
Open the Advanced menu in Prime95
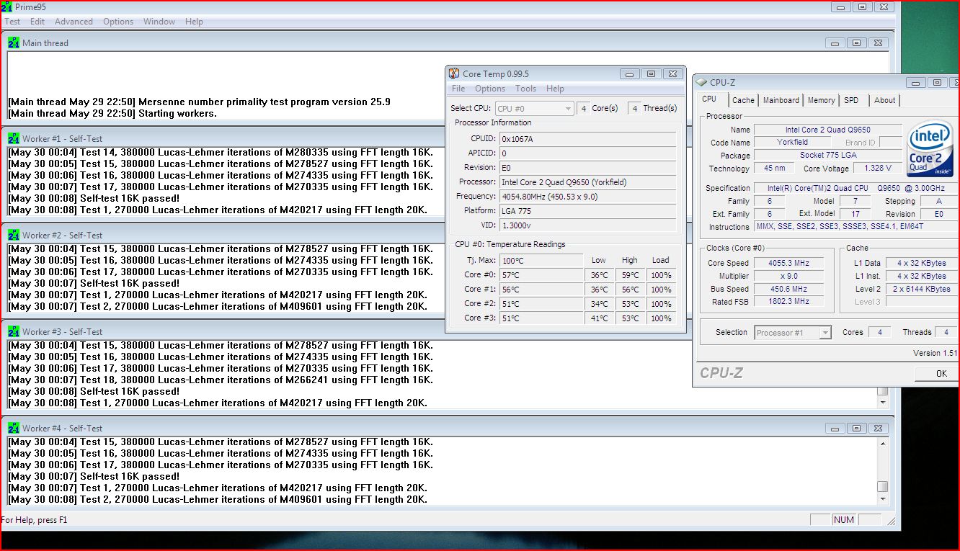tap(74, 22)
